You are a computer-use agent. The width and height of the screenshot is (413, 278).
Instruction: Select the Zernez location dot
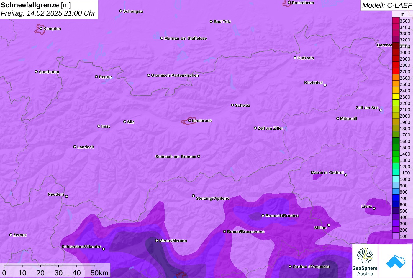tap(11, 234)
